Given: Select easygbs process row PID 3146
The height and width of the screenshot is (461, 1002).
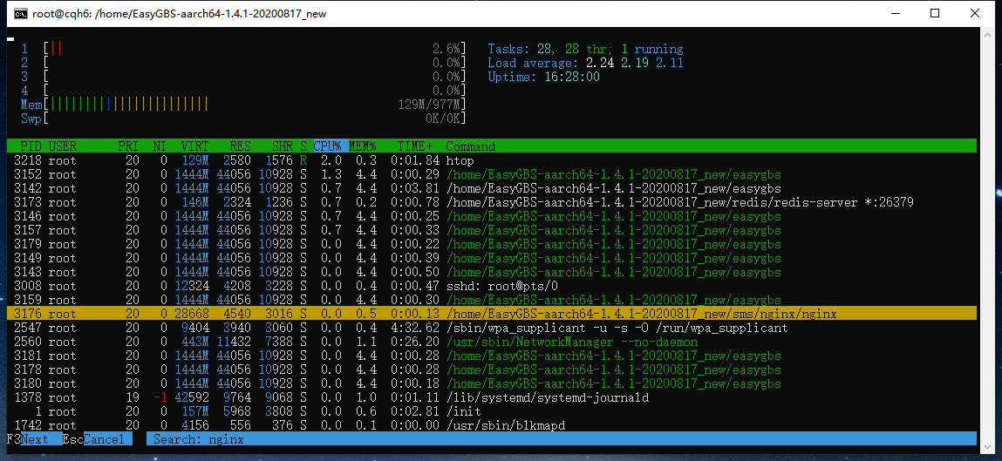Looking at the screenshot, I should (x=492, y=216).
